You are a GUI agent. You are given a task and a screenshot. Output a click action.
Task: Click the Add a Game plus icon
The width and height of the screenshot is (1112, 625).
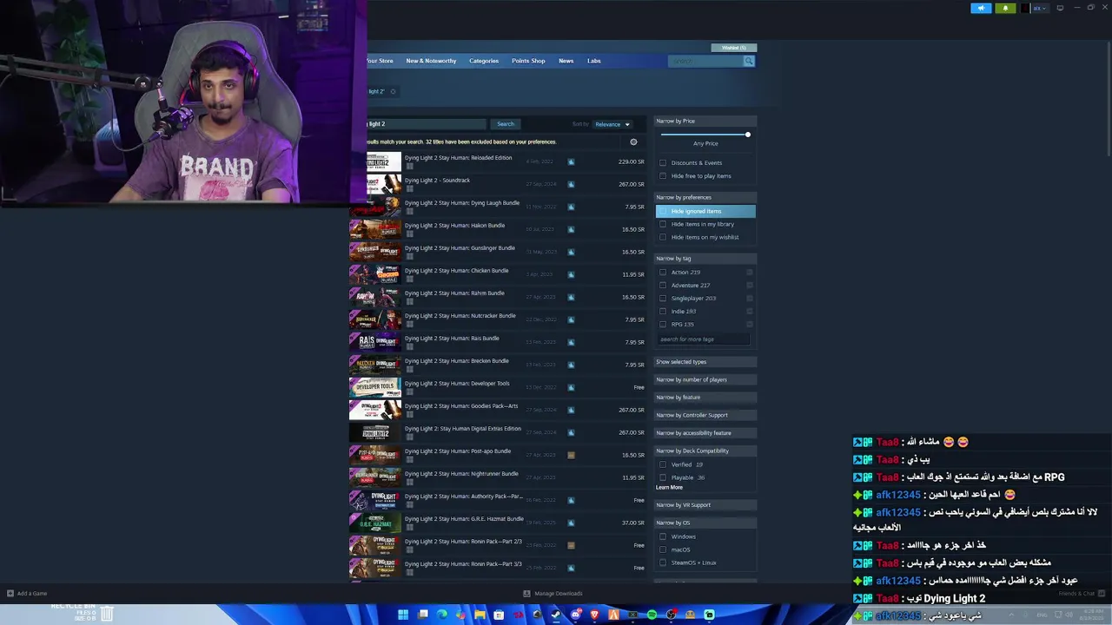[x=10, y=594]
